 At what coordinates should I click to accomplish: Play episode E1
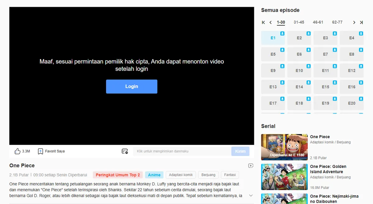click(x=273, y=38)
